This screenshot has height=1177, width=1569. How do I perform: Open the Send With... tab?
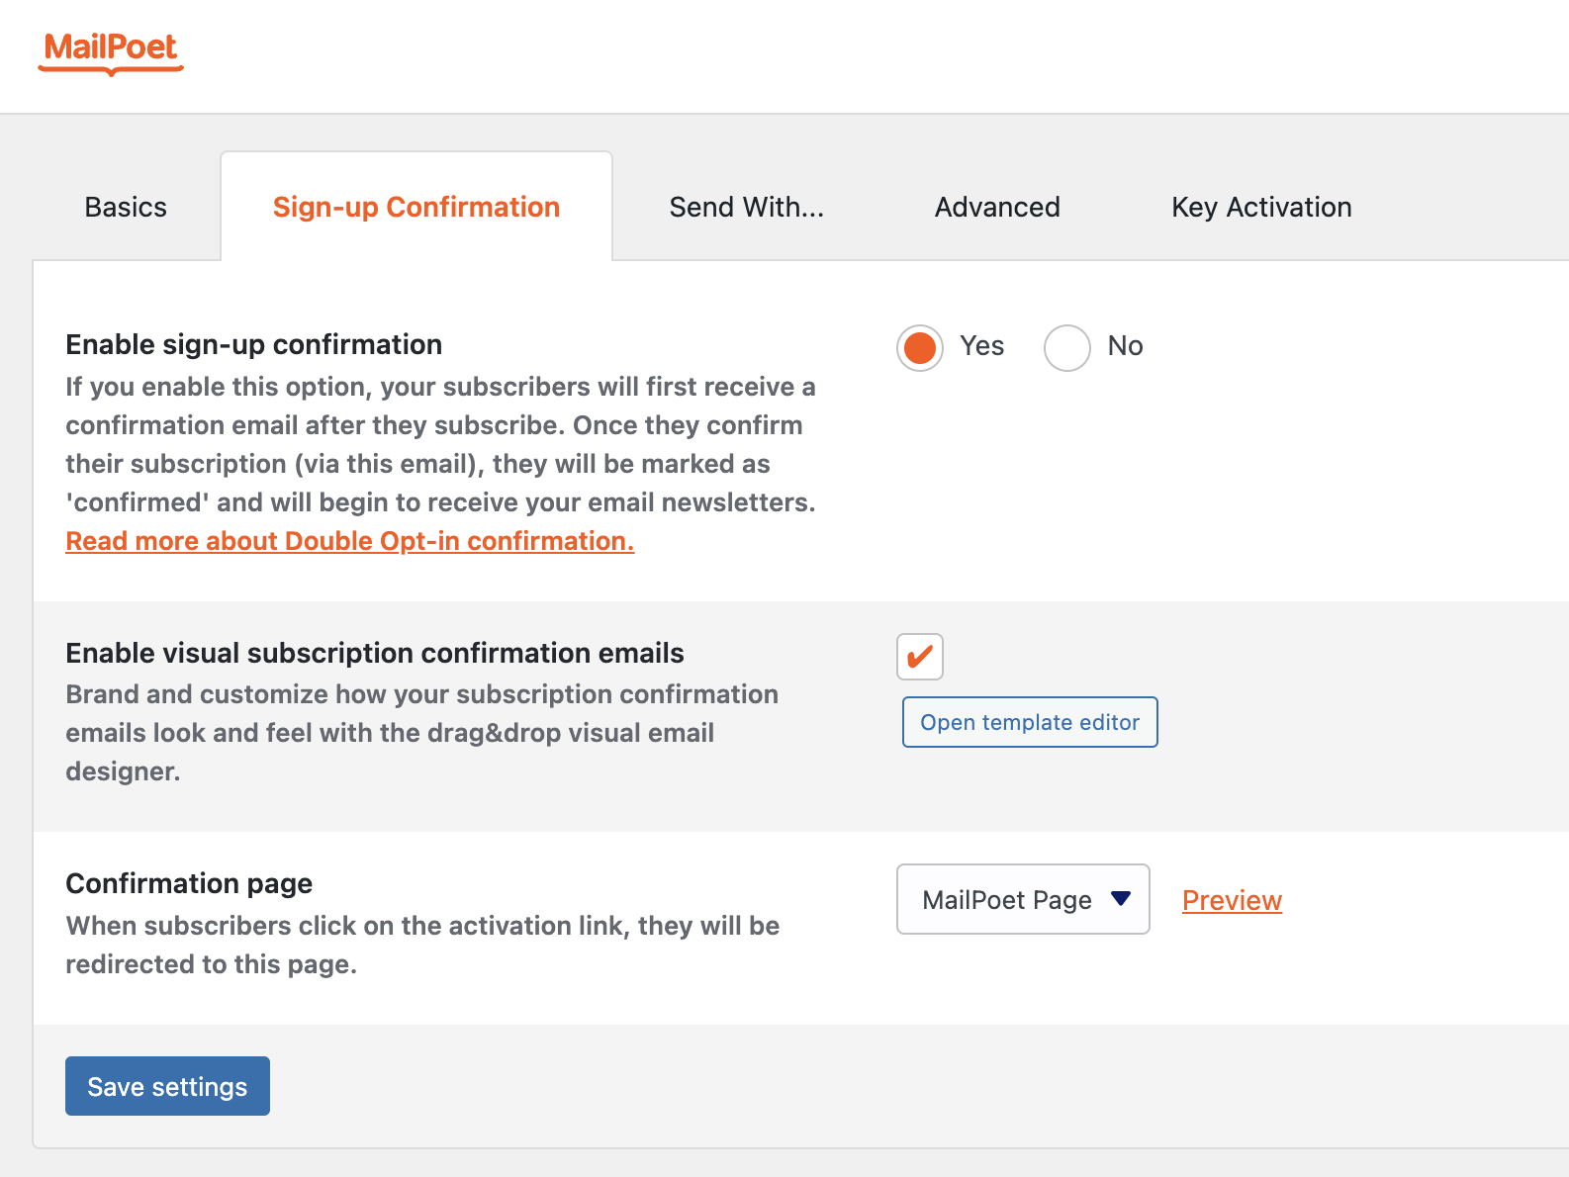coord(746,207)
